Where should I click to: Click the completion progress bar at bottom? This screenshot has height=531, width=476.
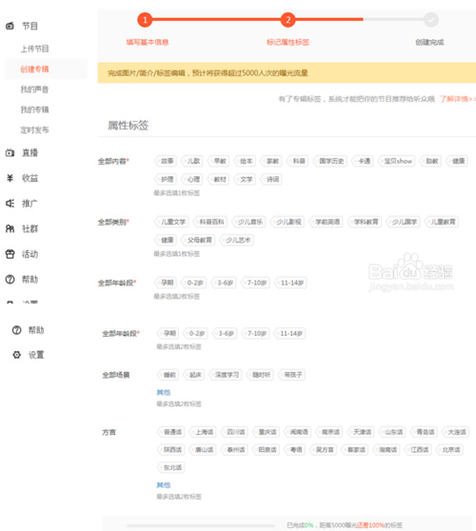tap(201, 525)
